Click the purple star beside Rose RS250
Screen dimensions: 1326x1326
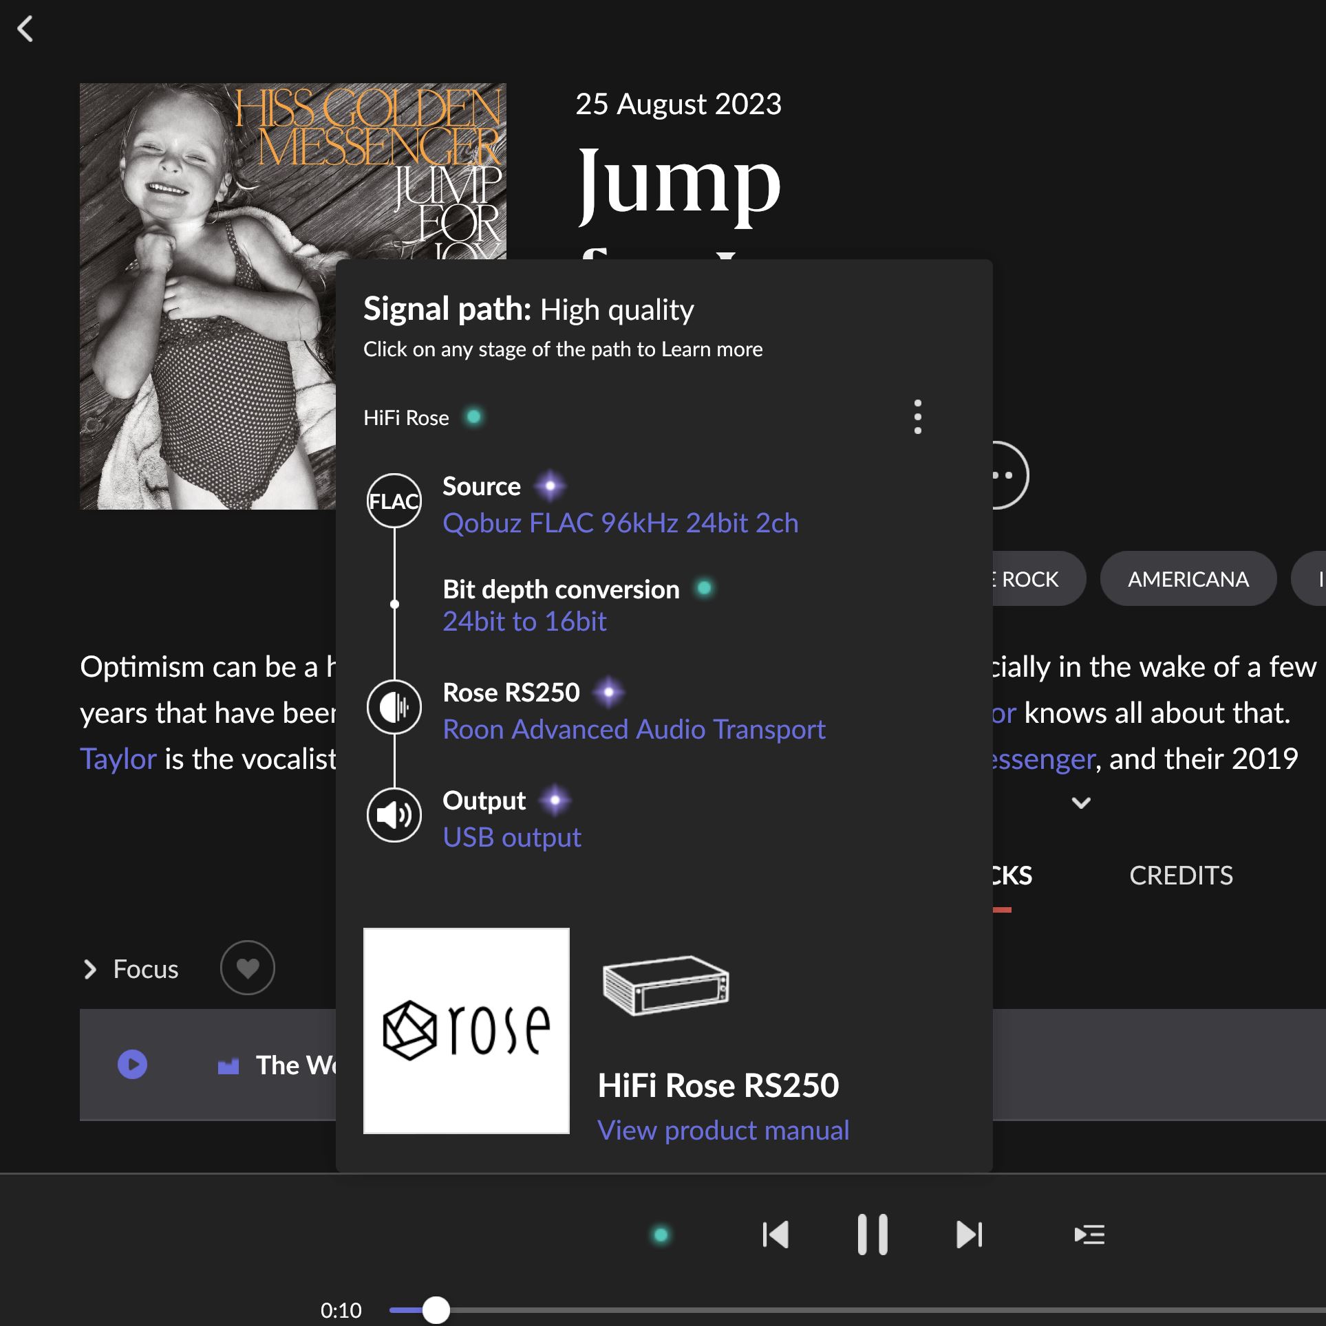(609, 693)
